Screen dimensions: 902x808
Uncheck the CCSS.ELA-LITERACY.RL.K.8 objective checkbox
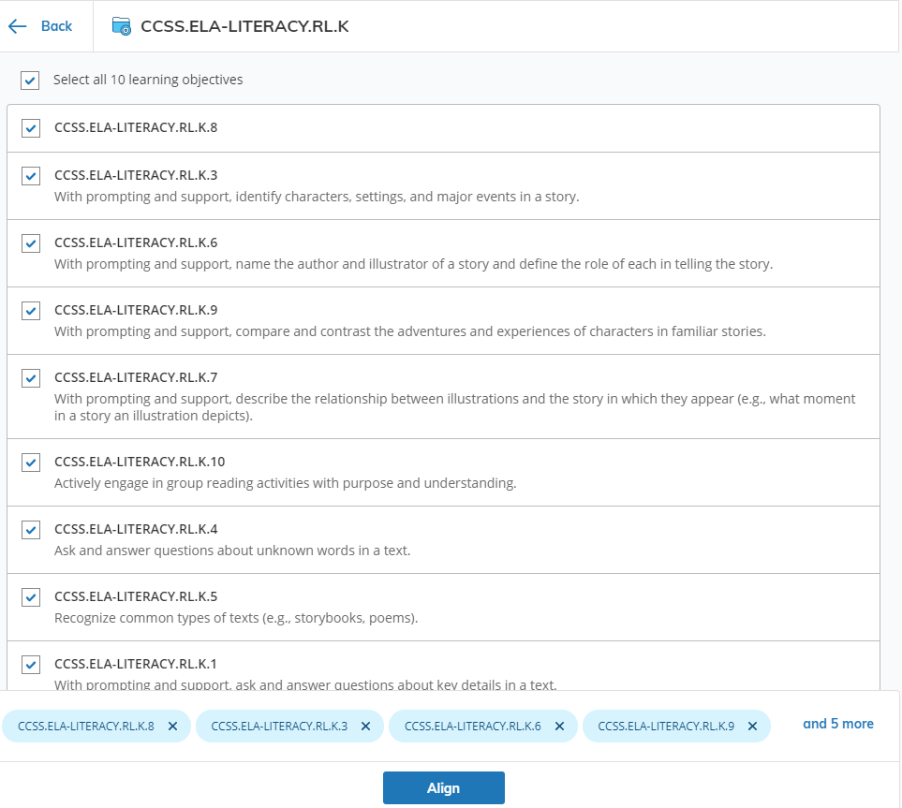tap(31, 128)
